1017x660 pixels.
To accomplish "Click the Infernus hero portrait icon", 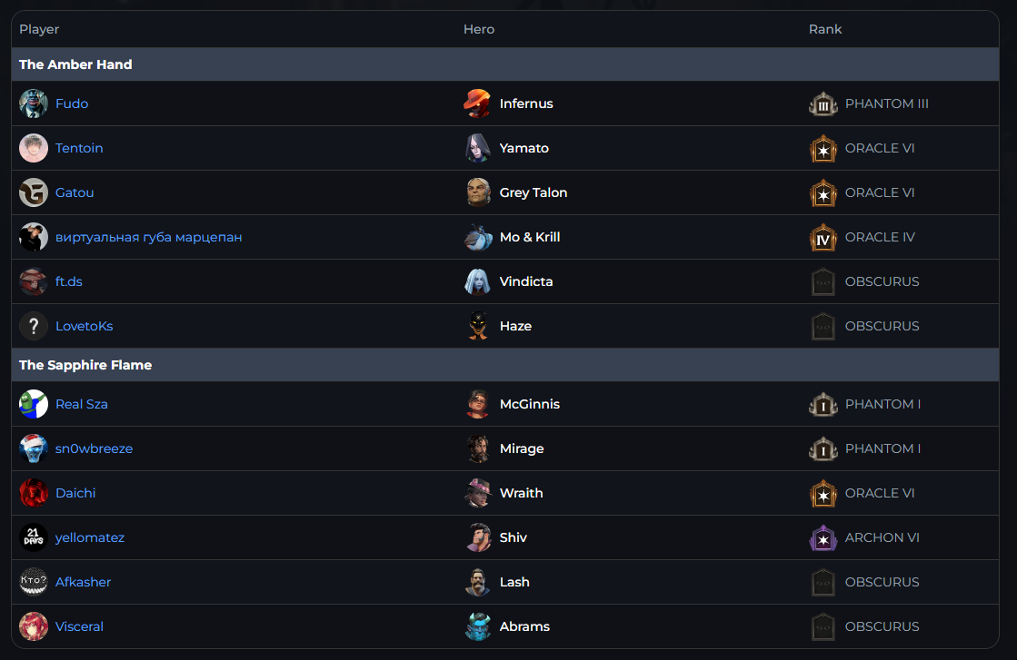I will (x=478, y=103).
